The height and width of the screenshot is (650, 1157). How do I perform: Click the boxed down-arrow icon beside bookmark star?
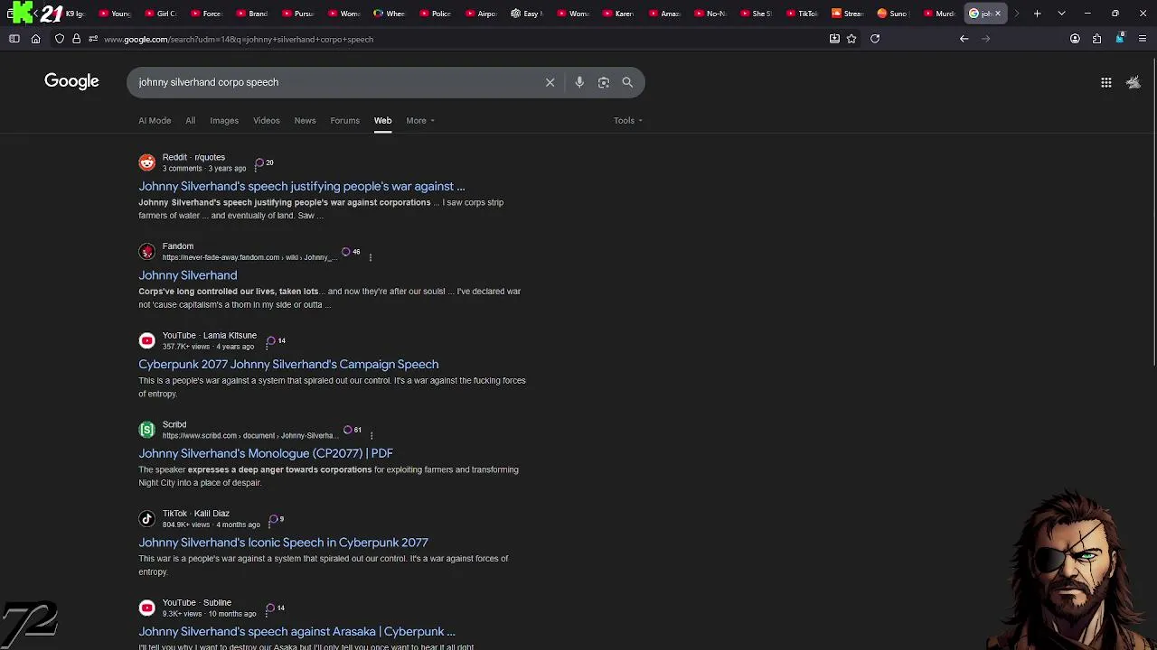pos(834,39)
